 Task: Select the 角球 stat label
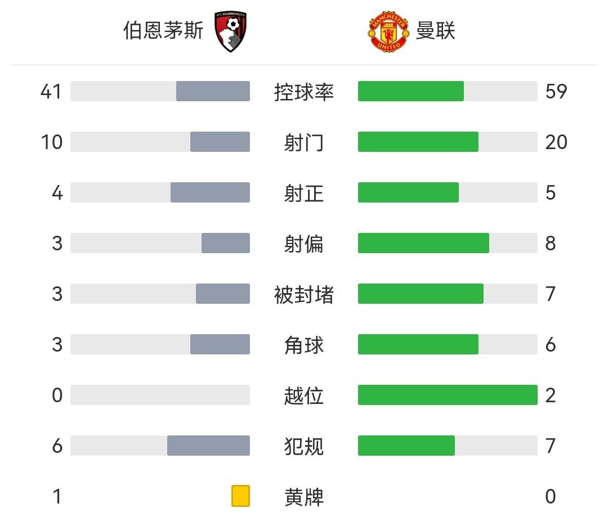304,345
